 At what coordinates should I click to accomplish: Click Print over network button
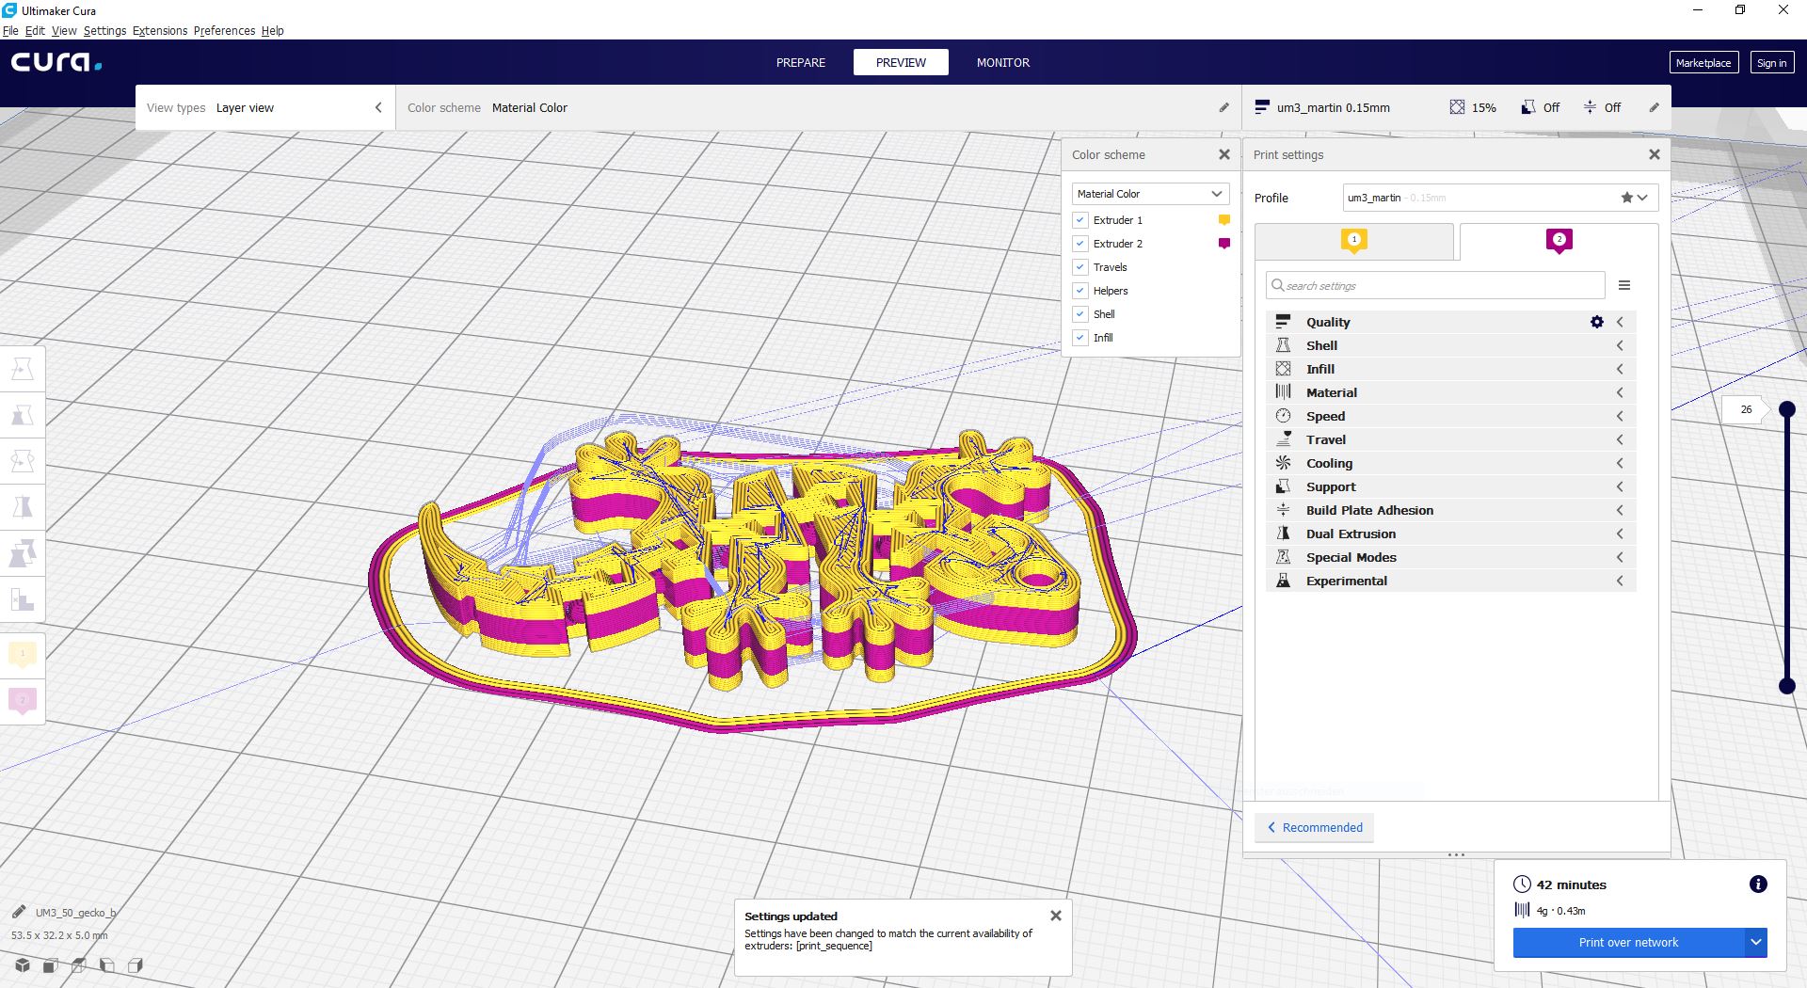click(x=1628, y=942)
